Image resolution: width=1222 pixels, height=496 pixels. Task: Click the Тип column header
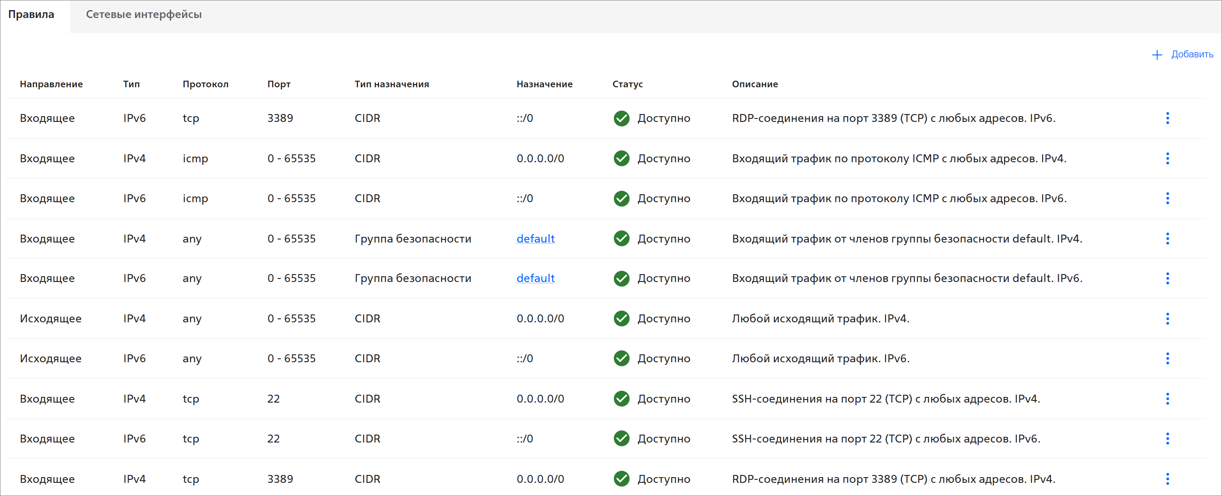click(131, 84)
